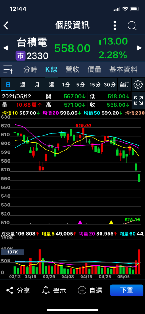This screenshot has height=314, width=145.
Task: Tap the 收 558.00 close price cell
Action: (110, 105)
